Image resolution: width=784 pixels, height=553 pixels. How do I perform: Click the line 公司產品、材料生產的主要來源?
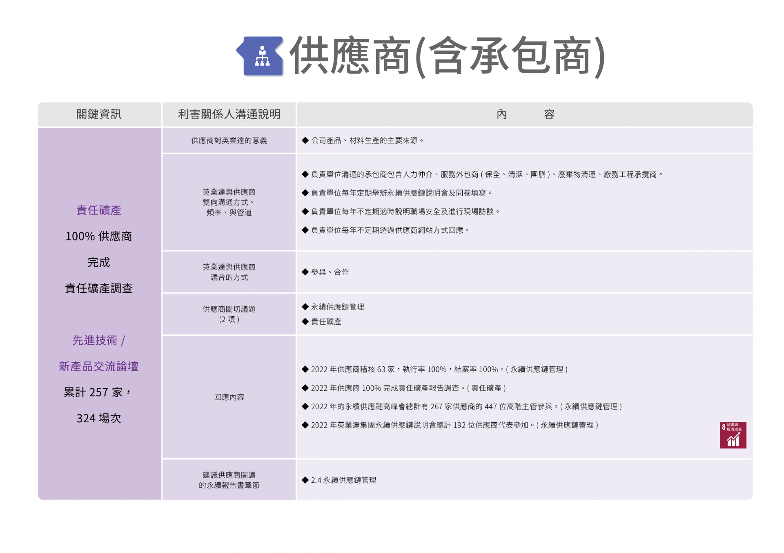pyautogui.click(x=363, y=140)
